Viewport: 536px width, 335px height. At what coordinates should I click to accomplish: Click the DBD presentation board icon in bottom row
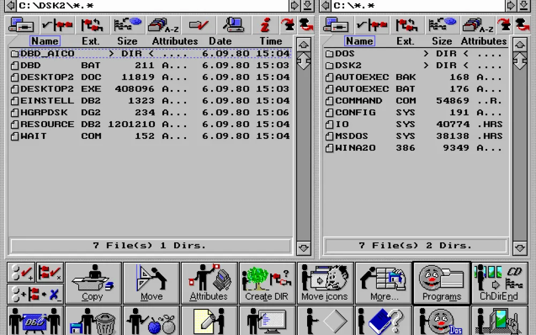click(35, 321)
